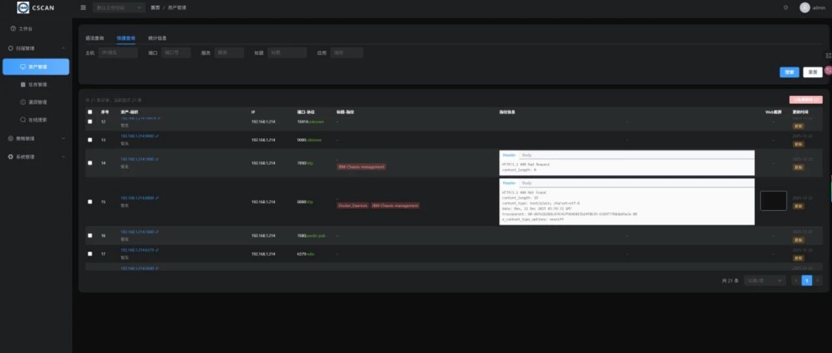Check the checkbox for row 16
The height and width of the screenshot is (353, 832).
point(90,236)
